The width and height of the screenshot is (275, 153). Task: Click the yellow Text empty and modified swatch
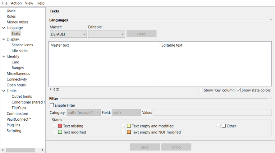coord(129,126)
